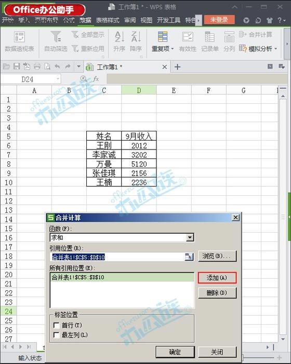Click Show All (全部显示) filter icon
291x364 pixels.
(75, 35)
